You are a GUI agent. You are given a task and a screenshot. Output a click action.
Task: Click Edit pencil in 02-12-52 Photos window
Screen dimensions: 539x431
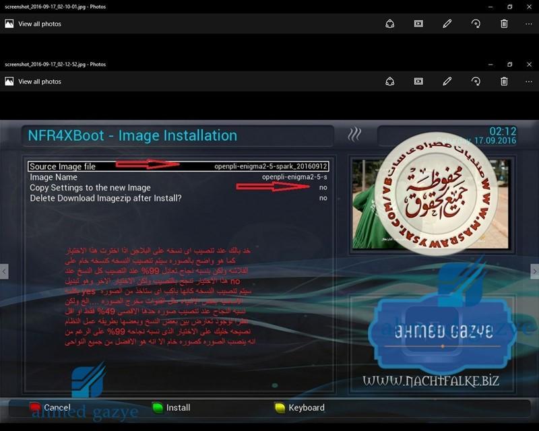447,81
